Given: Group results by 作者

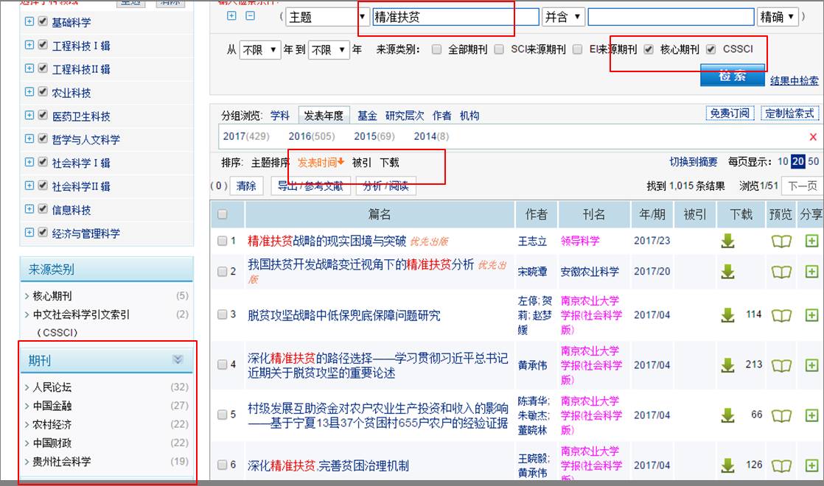Looking at the screenshot, I should (x=442, y=116).
